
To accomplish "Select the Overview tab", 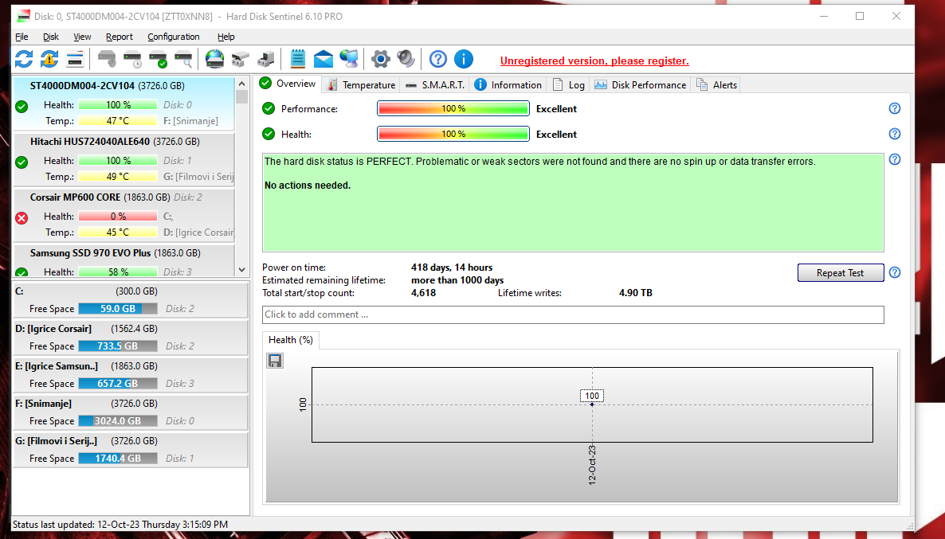I will pos(288,84).
